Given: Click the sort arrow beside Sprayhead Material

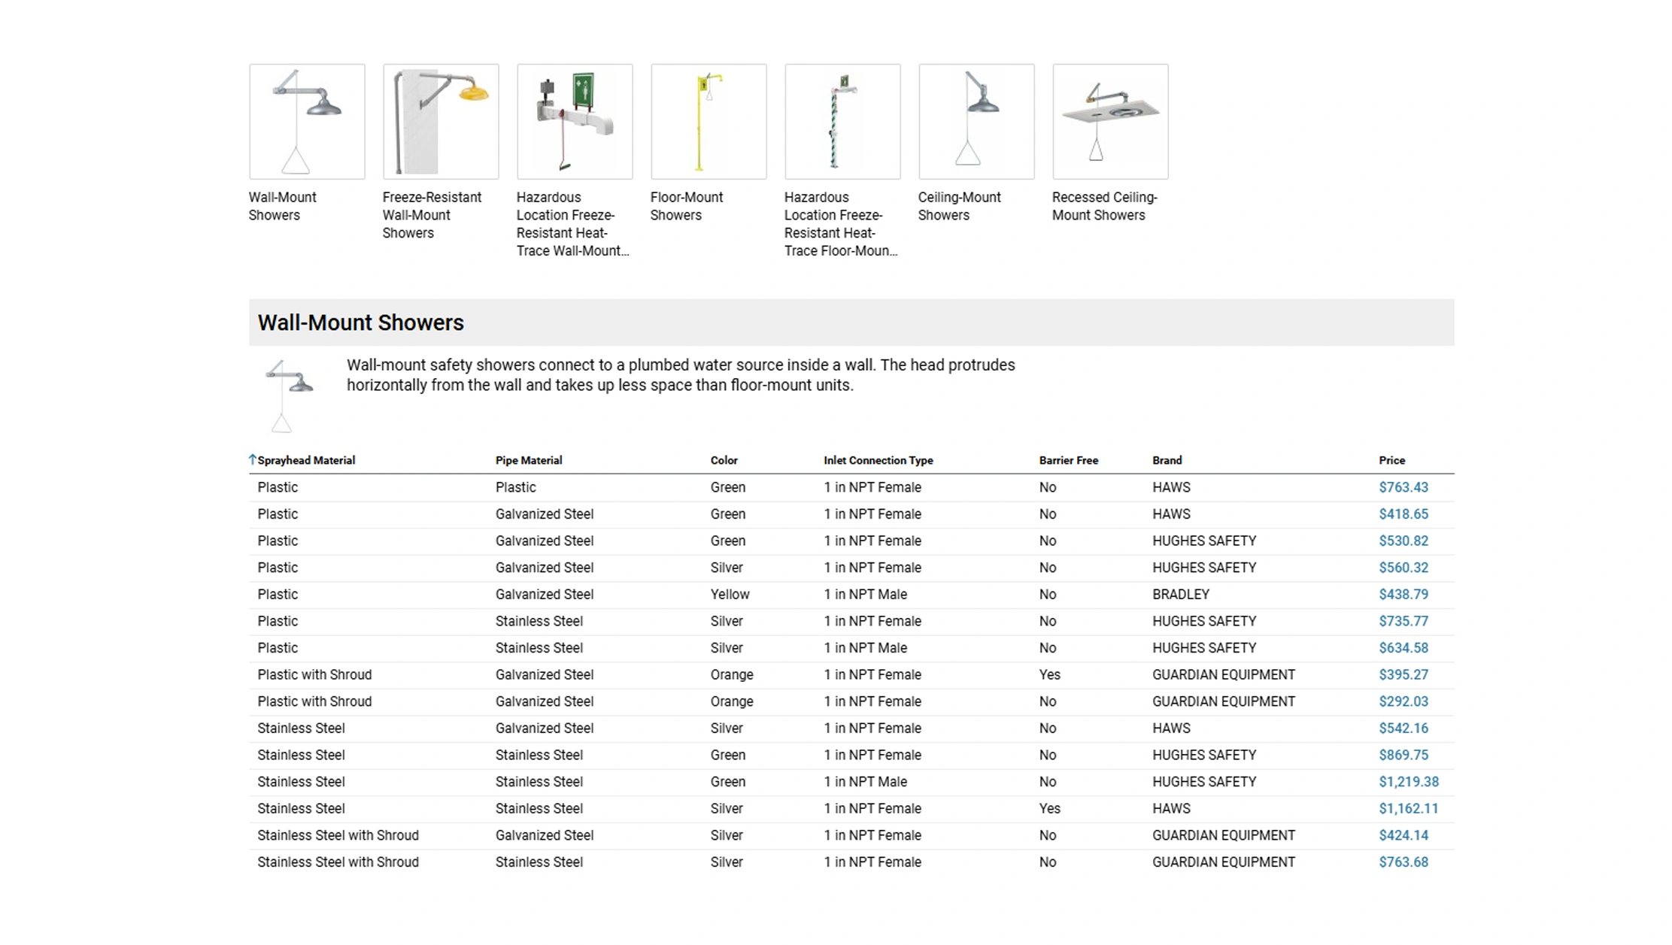Looking at the screenshot, I should (253, 459).
